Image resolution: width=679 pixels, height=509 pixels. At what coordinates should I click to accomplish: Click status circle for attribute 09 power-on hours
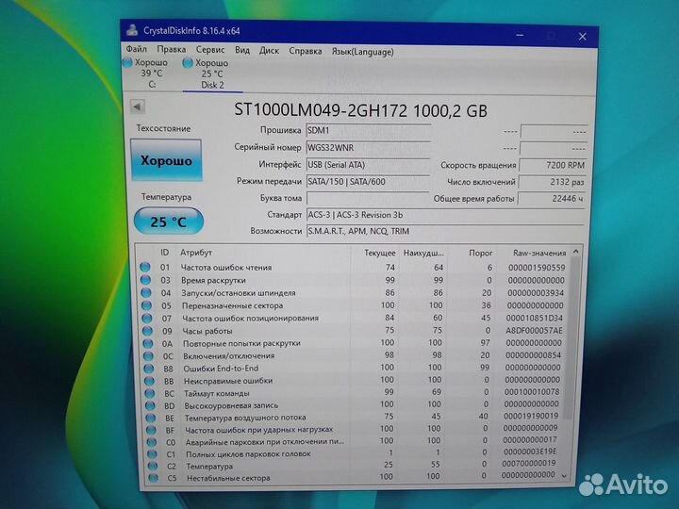pos(145,331)
